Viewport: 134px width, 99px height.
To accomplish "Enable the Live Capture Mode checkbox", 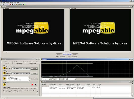I will pyautogui.click(x=7, y=67).
